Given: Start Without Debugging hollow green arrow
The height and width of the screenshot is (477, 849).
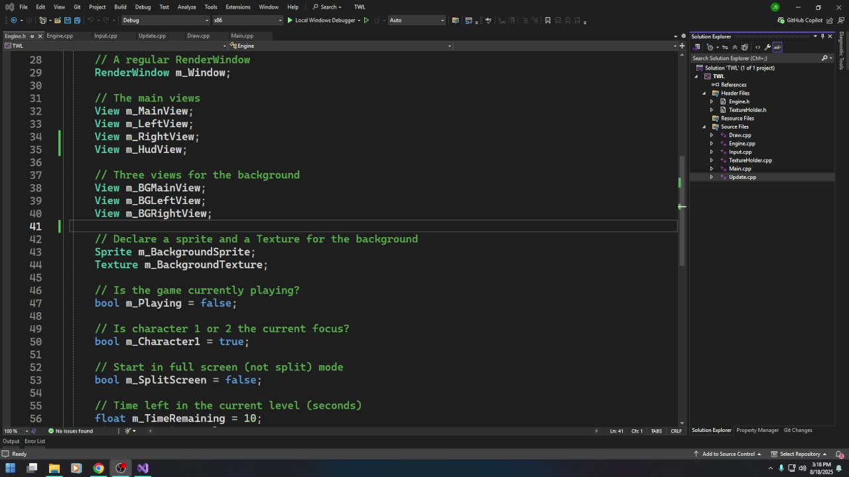Looking at the screenshot, I should pos(366,20).
